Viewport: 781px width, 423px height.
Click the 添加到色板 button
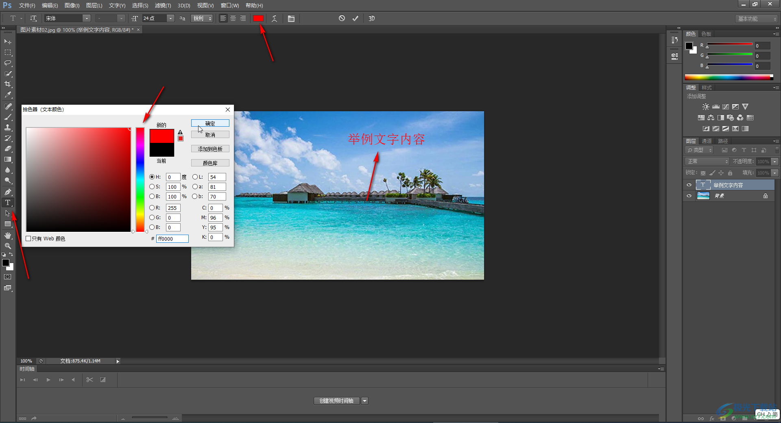click(210, 149)
